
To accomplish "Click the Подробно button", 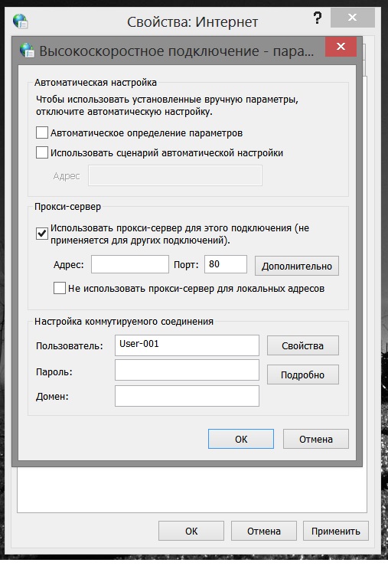I will point(303,375).
